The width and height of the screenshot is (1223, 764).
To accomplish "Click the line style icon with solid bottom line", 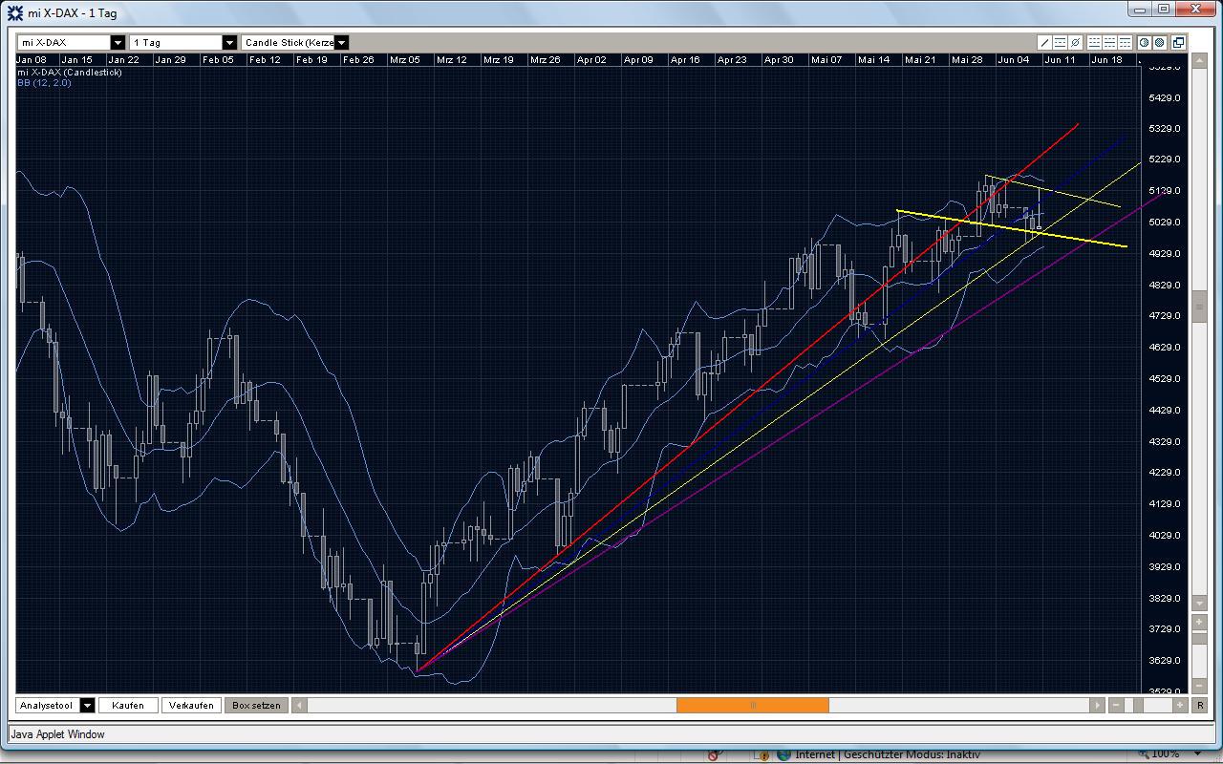I will (x=1094, y=42).
